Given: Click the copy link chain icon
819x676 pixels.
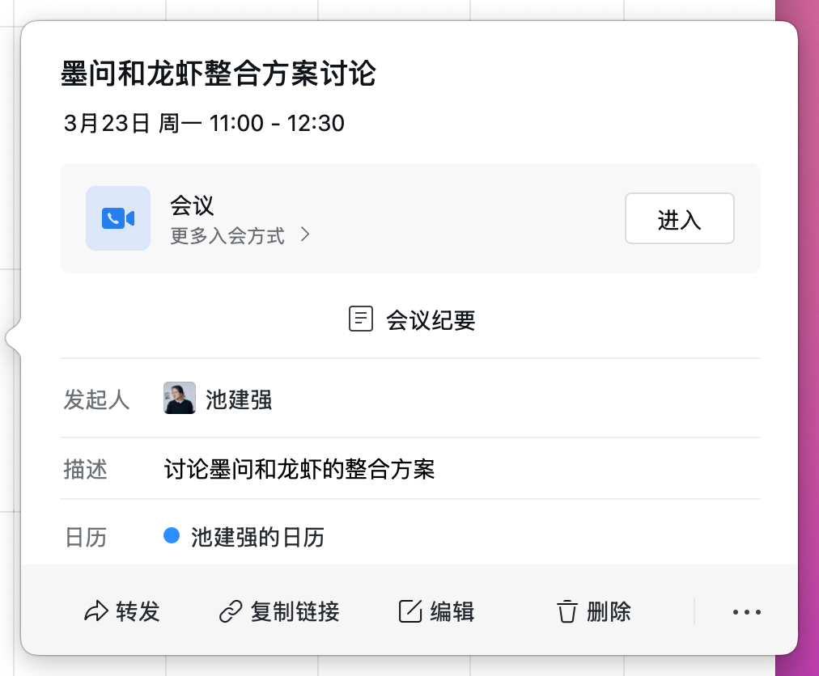Looking at the screenshot, I should point(231,611).
